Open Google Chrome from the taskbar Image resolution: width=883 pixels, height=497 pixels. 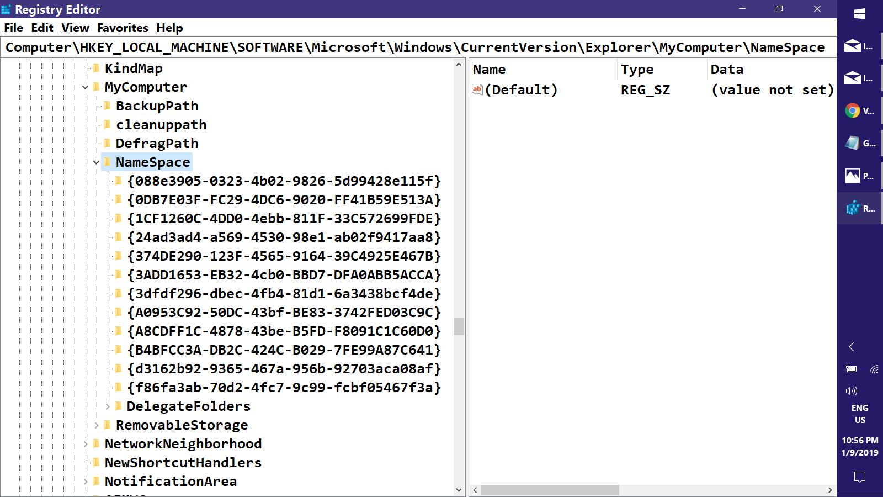860,111
